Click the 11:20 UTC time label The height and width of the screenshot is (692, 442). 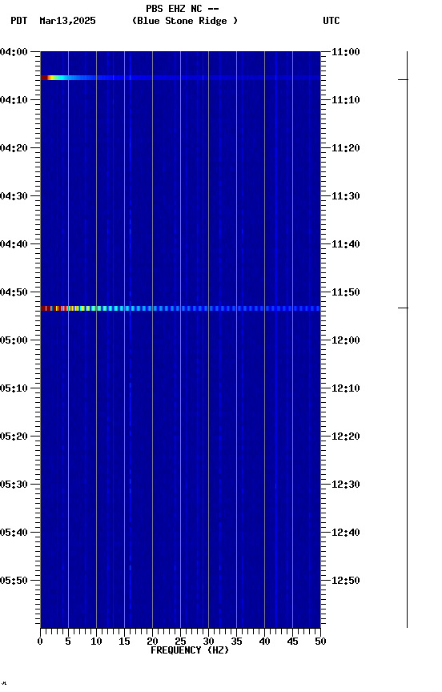pyautogui.click(x=346, y=148)
